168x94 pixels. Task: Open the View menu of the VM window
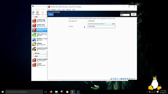(59, 10)
